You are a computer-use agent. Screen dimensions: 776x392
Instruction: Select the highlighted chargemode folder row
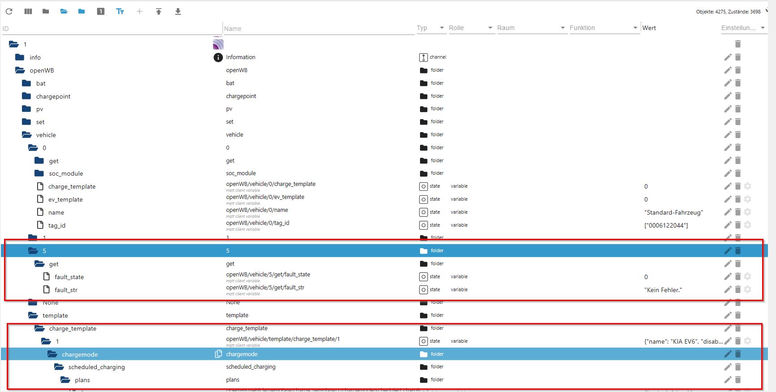point(384,354)
